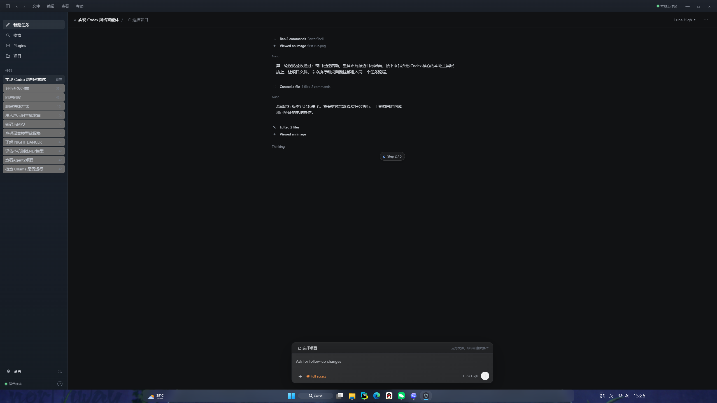Image resolution: width=717 pixels, height=403 pixels.
Task: Open the three-dots more options menu
Action: 706,20
